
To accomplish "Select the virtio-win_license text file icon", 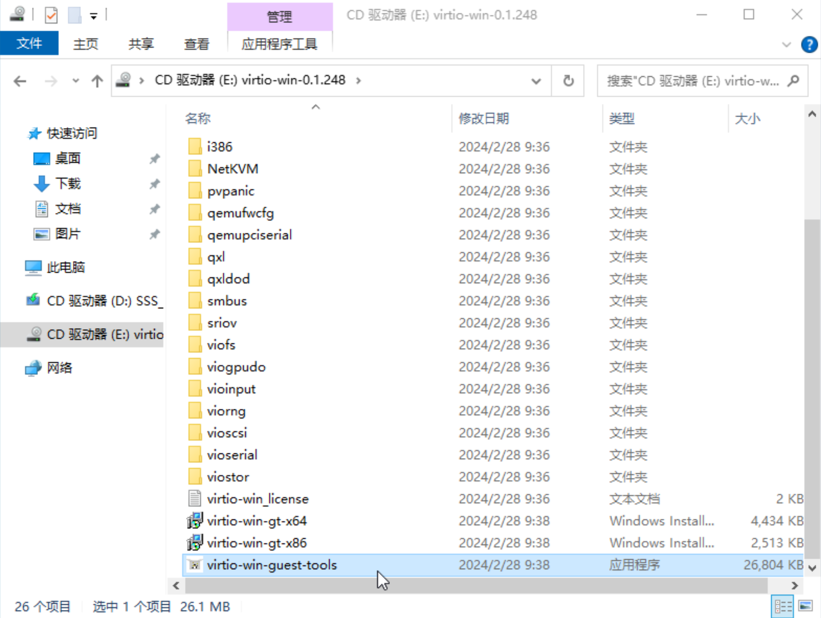I will pyautogui.click(x=195, y=499).
